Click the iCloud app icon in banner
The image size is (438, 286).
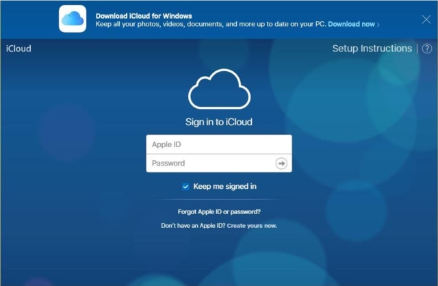(73, 18)
